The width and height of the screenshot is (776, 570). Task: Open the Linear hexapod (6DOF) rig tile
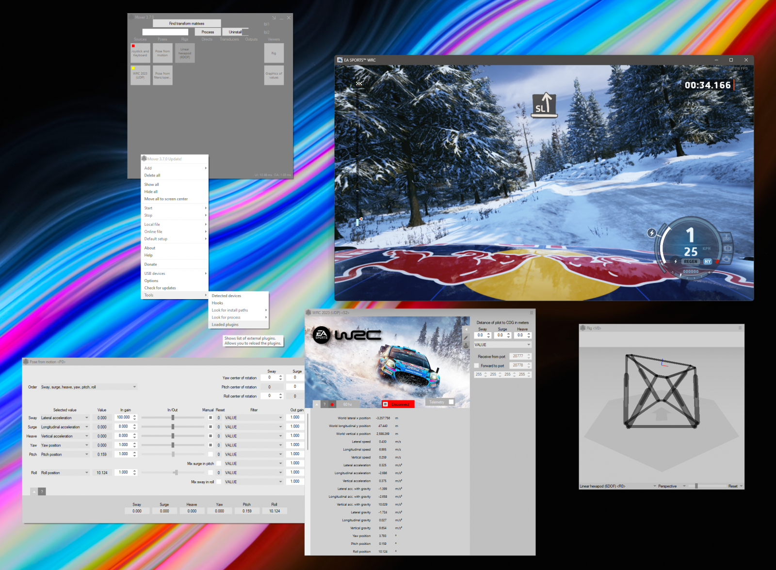[x=185, y=53]
